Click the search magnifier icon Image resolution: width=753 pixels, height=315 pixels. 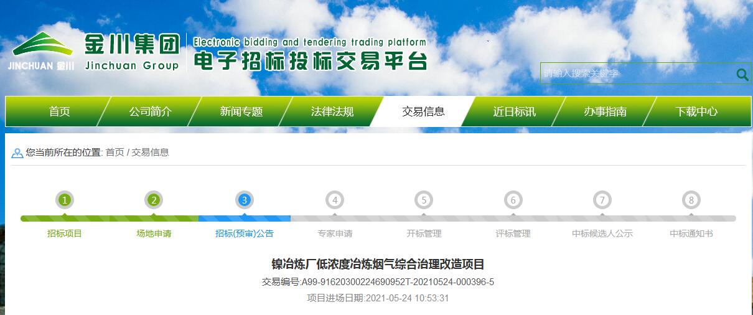pos(742,74)
